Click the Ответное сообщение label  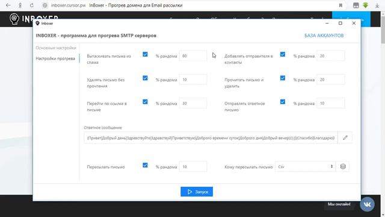[103, 127]
